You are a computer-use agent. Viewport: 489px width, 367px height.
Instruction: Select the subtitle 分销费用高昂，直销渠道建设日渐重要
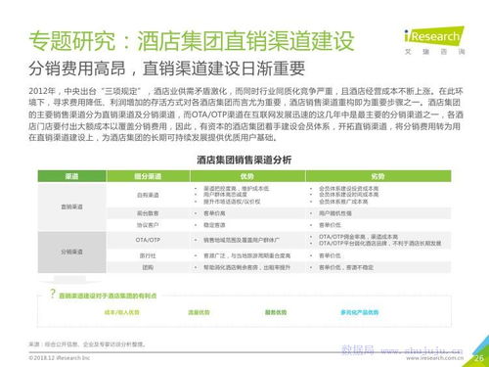(167, 69)
